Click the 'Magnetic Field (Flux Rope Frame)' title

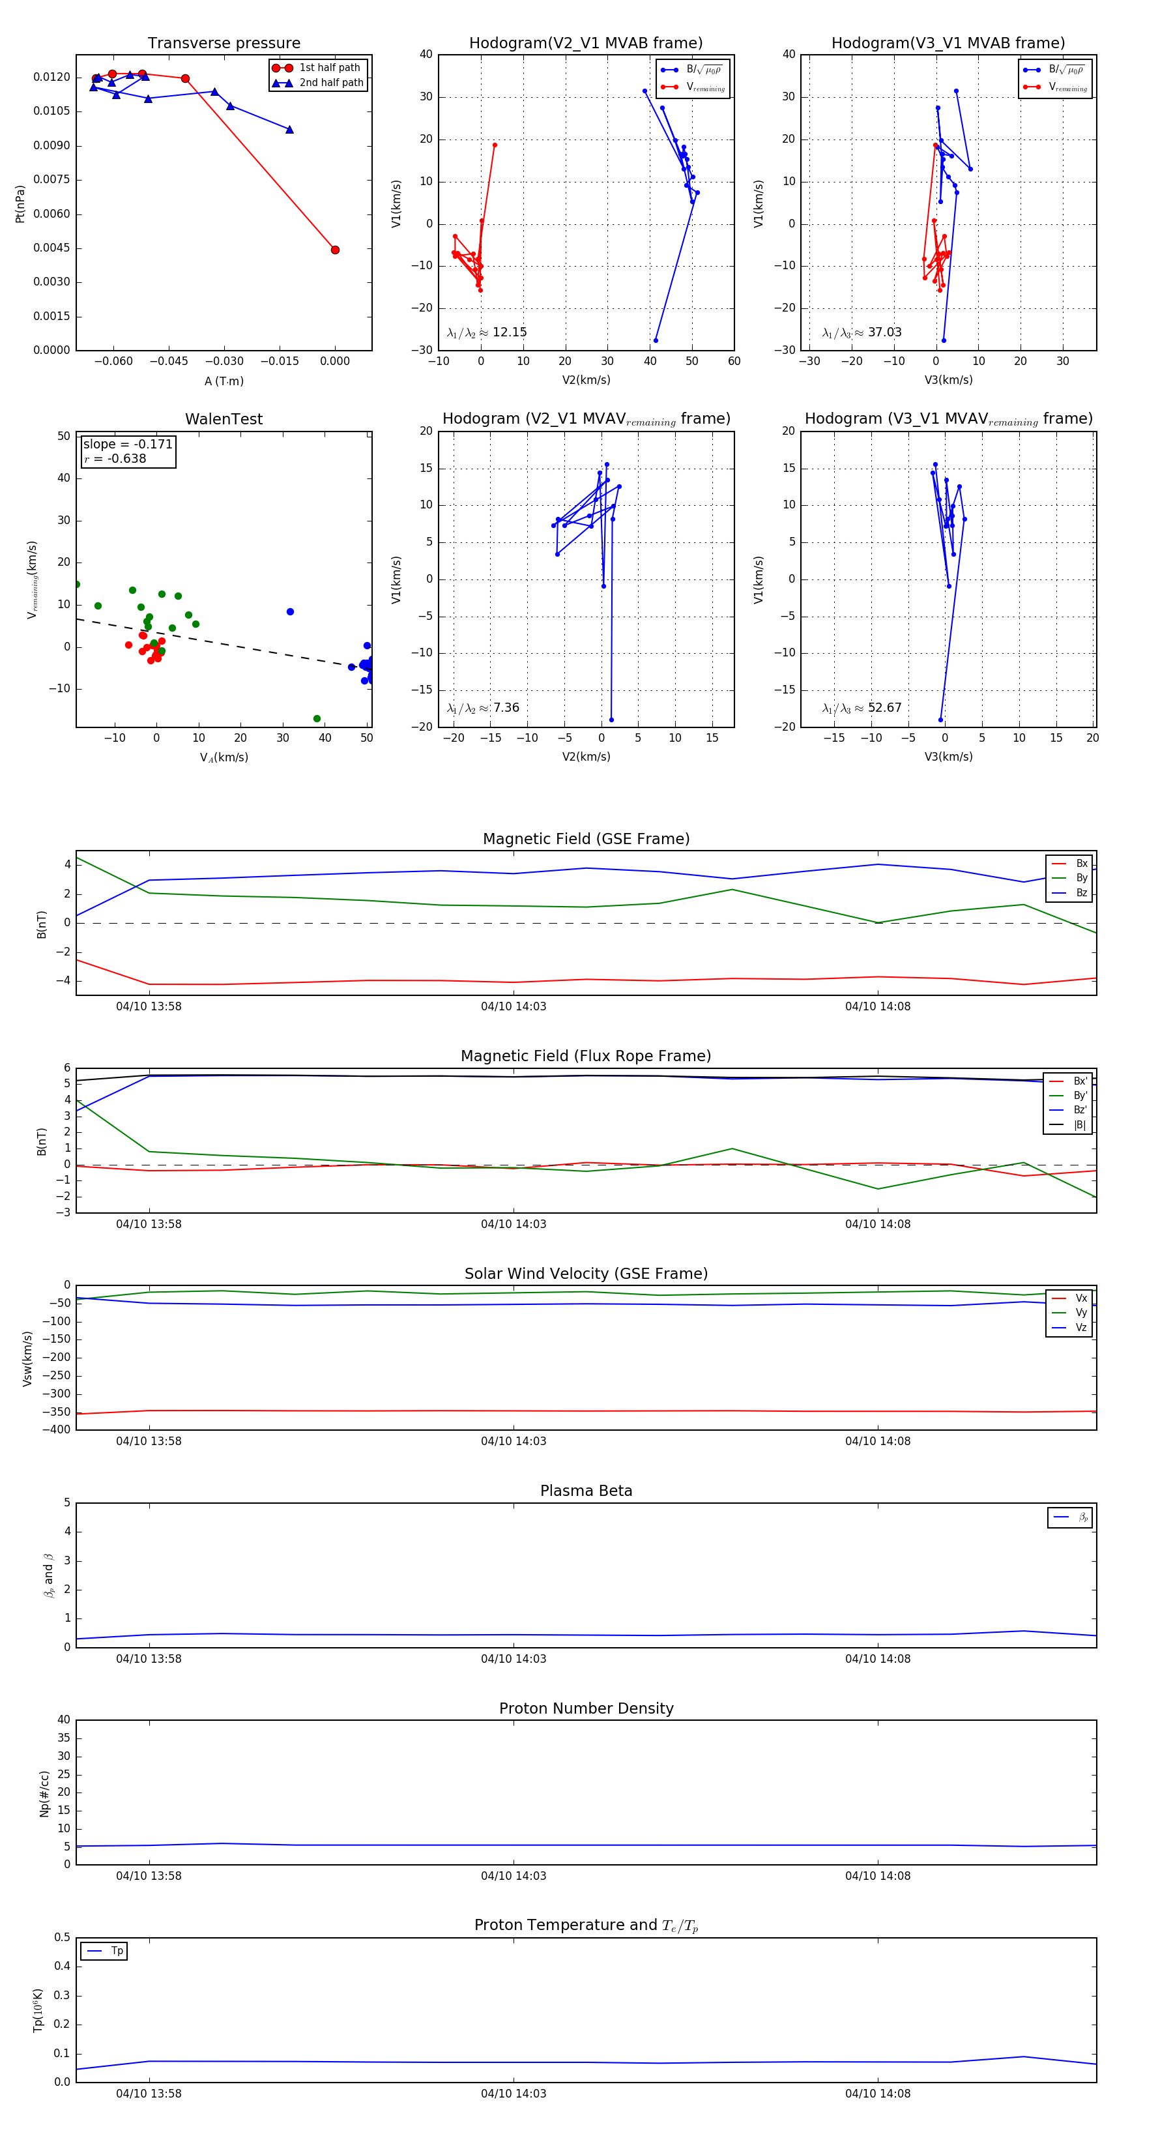tap(586, 1057)
